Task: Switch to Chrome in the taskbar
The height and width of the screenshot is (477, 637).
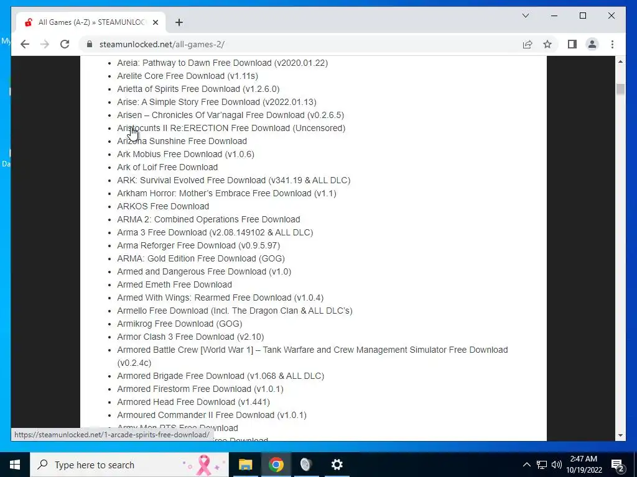Action: coord(276,465)
